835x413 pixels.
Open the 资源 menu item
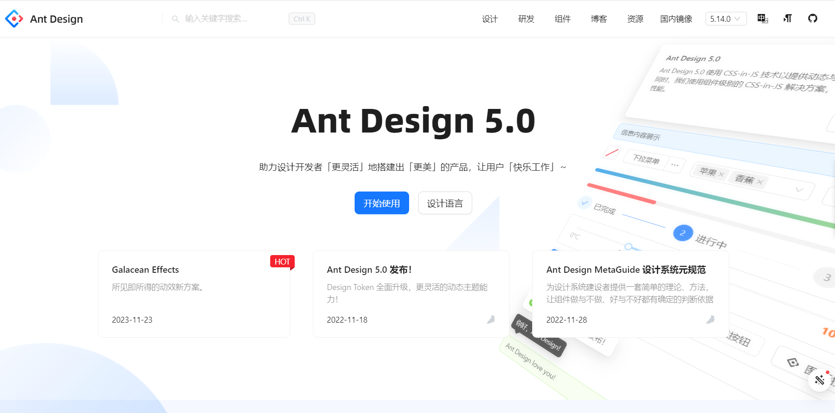pos(635,19)
